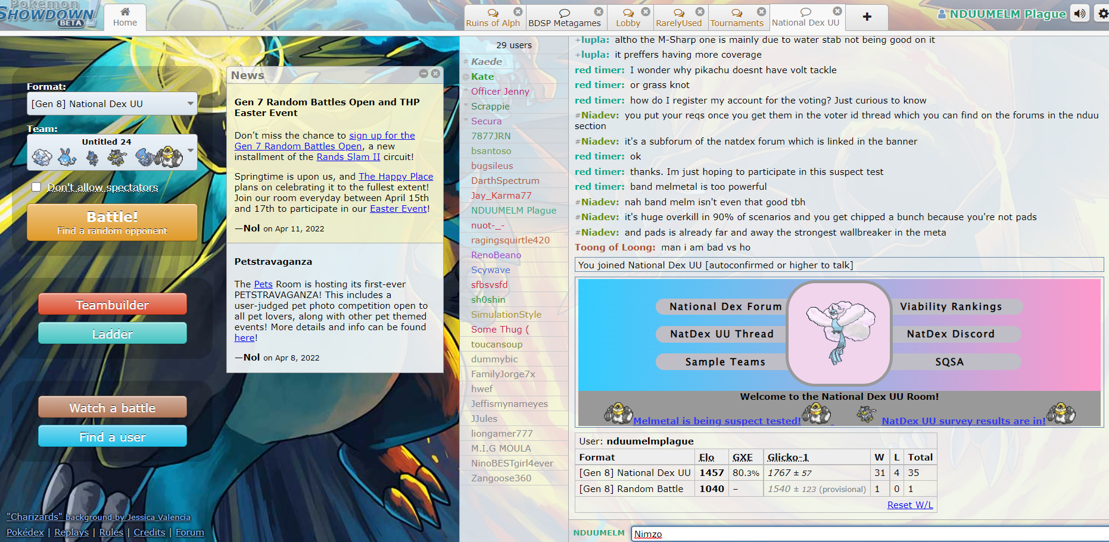
Task: Open the Pets room link
Action: pyautogui.click(x=263, y=284)
